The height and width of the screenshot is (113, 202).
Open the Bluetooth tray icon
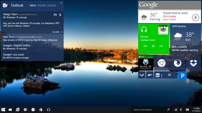pos(181,110)
